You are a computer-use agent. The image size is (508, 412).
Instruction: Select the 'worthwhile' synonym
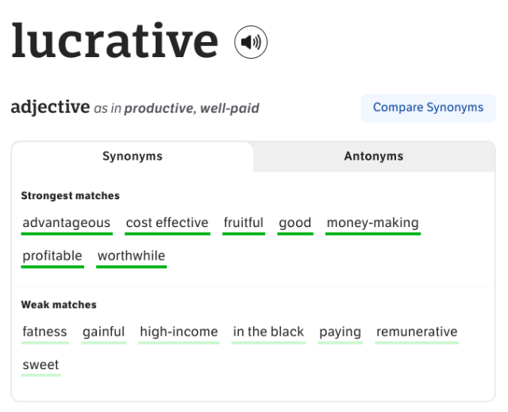(131, 257)
